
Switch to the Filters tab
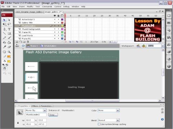(x=35, y=106)
